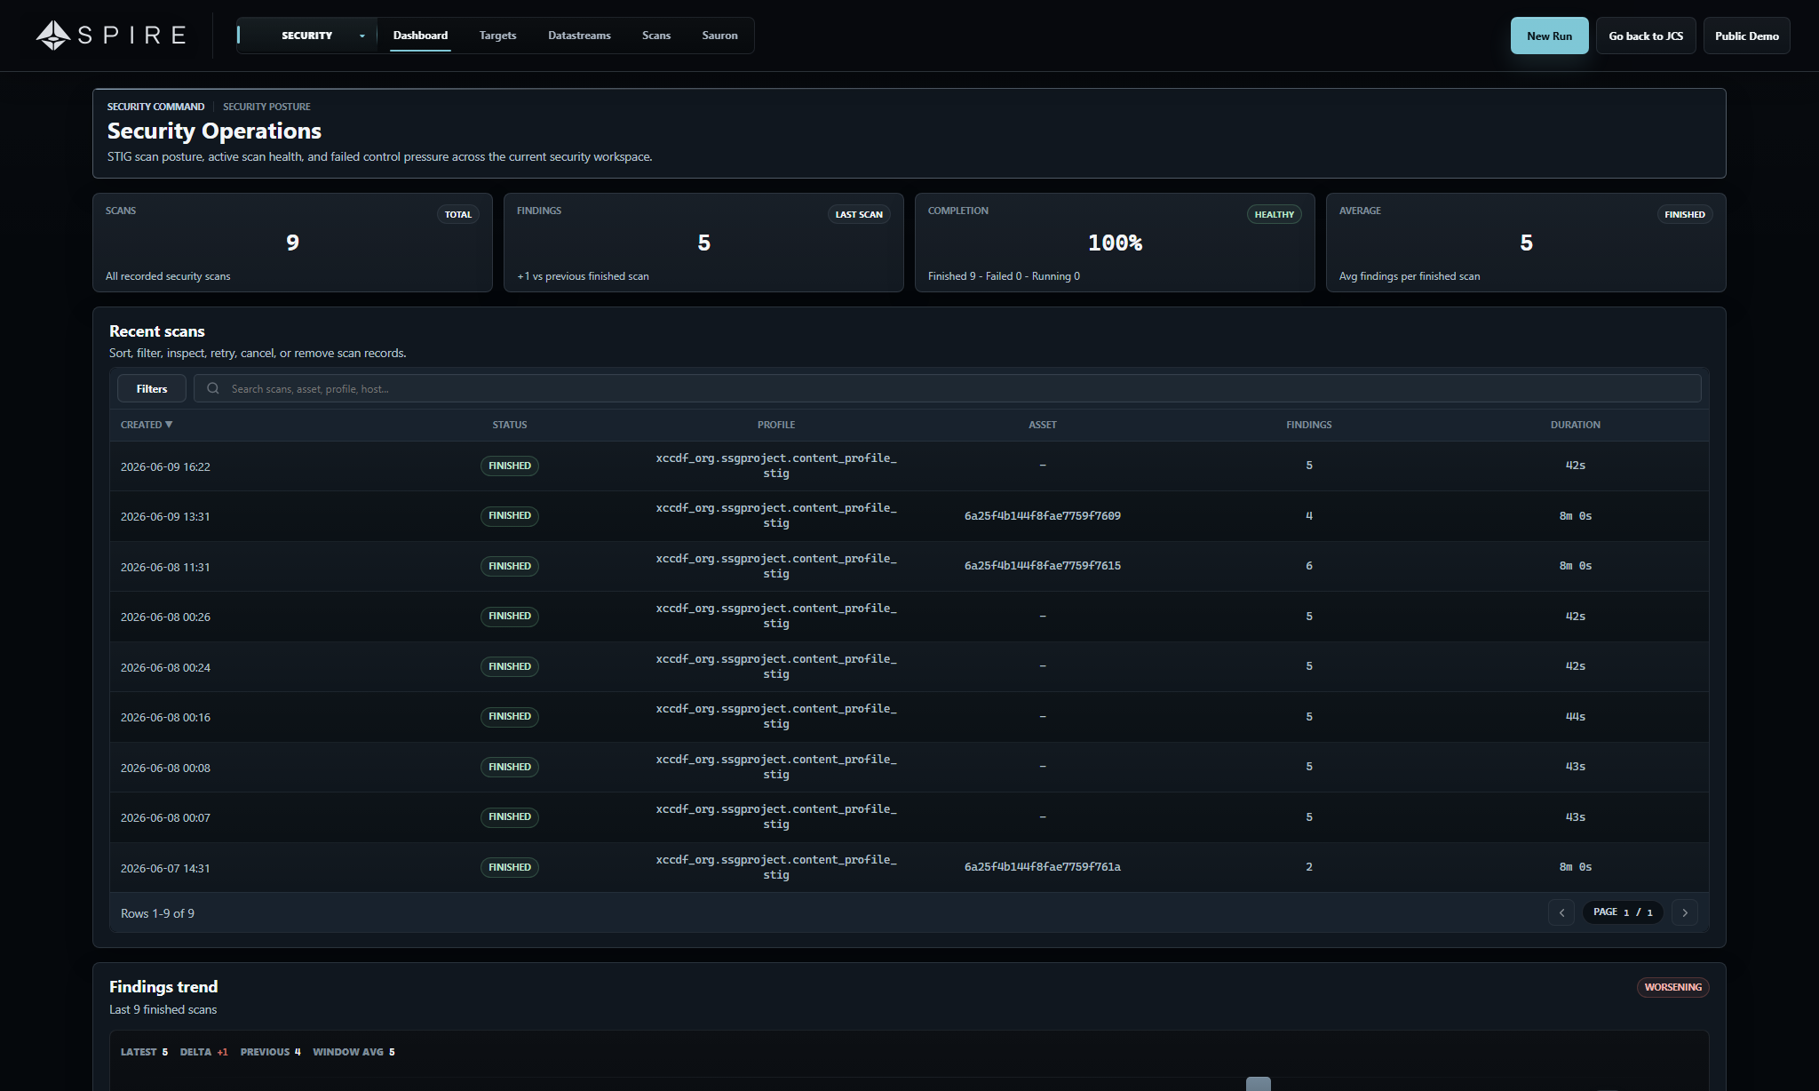Click the FINISHED badge on Average card
Image resolution: width=1819 pixels, height=1091 pixels.
[1685, 214]
